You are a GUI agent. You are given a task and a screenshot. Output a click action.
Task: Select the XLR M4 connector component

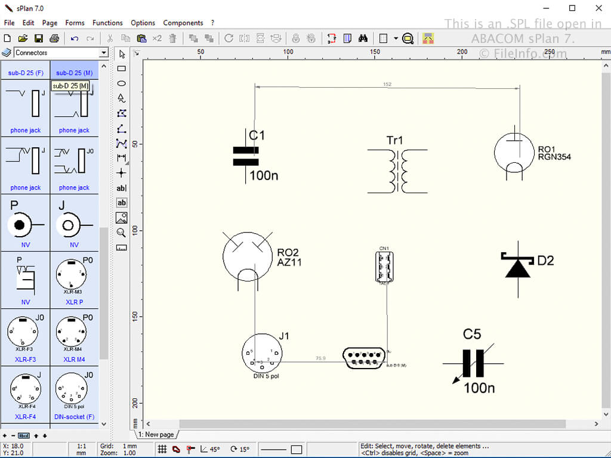pyautogui.click(x=74, y=338)
